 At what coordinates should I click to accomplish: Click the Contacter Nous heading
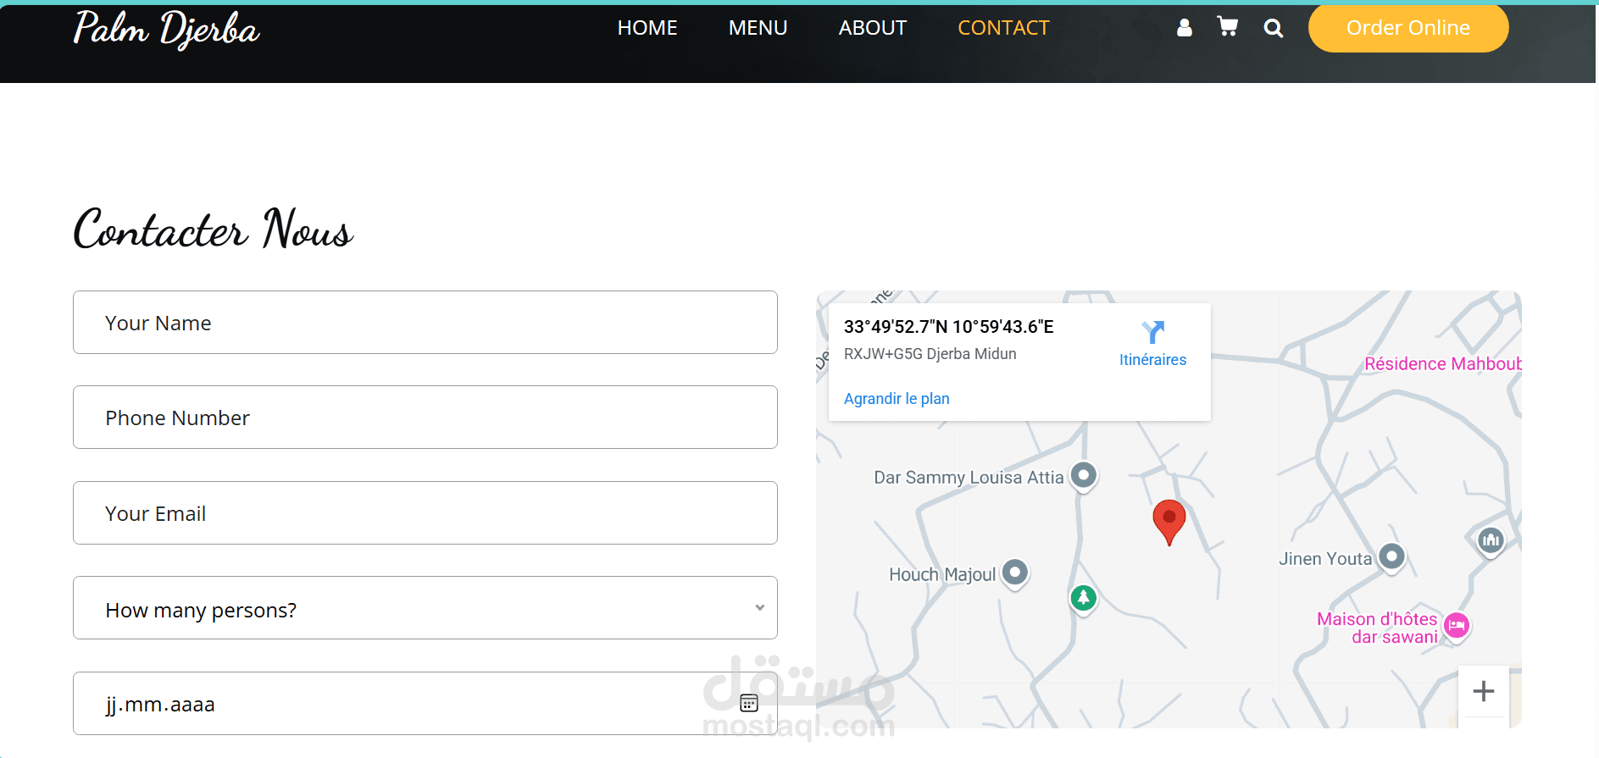click(214, 229)
